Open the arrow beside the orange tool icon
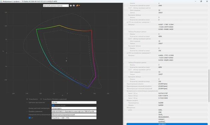210x125 pixels. click(79, 6)
